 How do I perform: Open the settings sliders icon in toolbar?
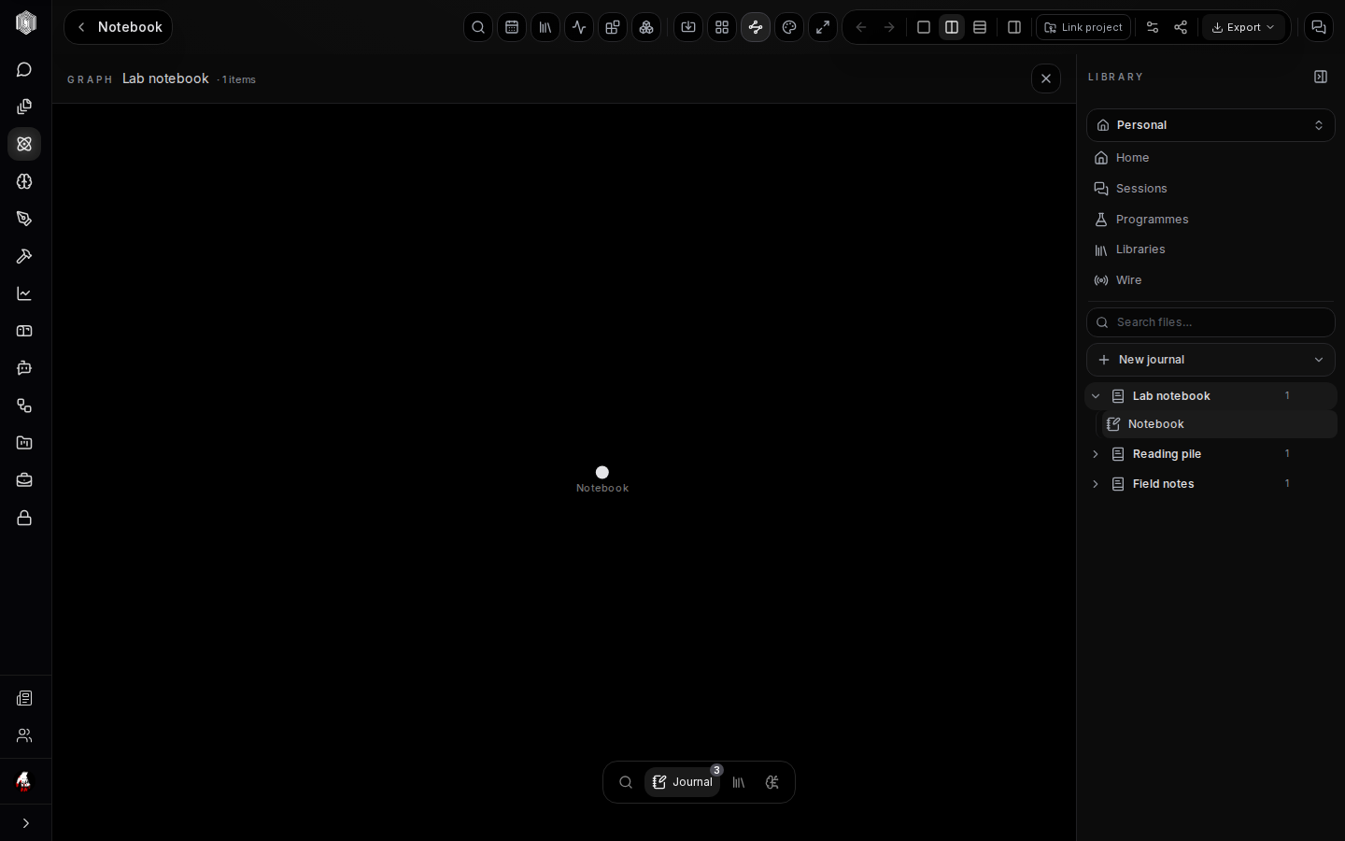pos(1153,27)
